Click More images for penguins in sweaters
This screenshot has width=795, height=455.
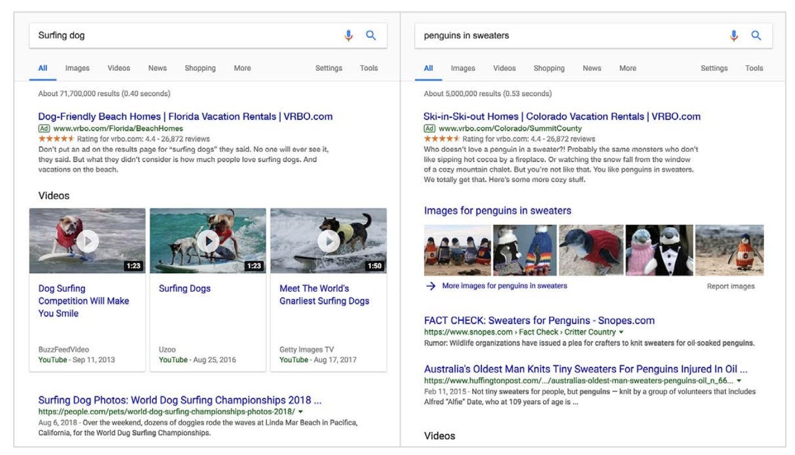[x=505, y=286]
